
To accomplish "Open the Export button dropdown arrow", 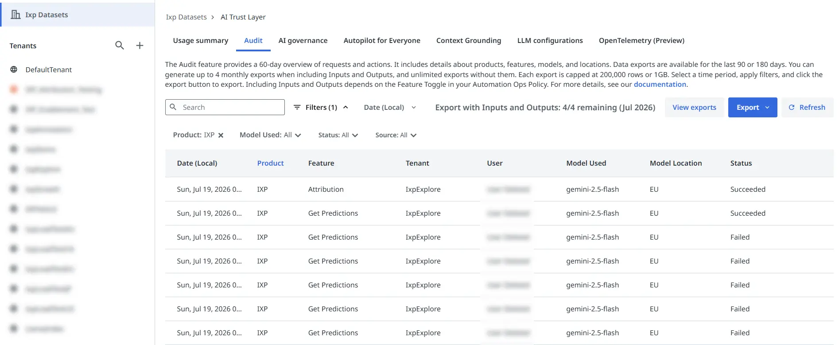I will click(767, 107).
